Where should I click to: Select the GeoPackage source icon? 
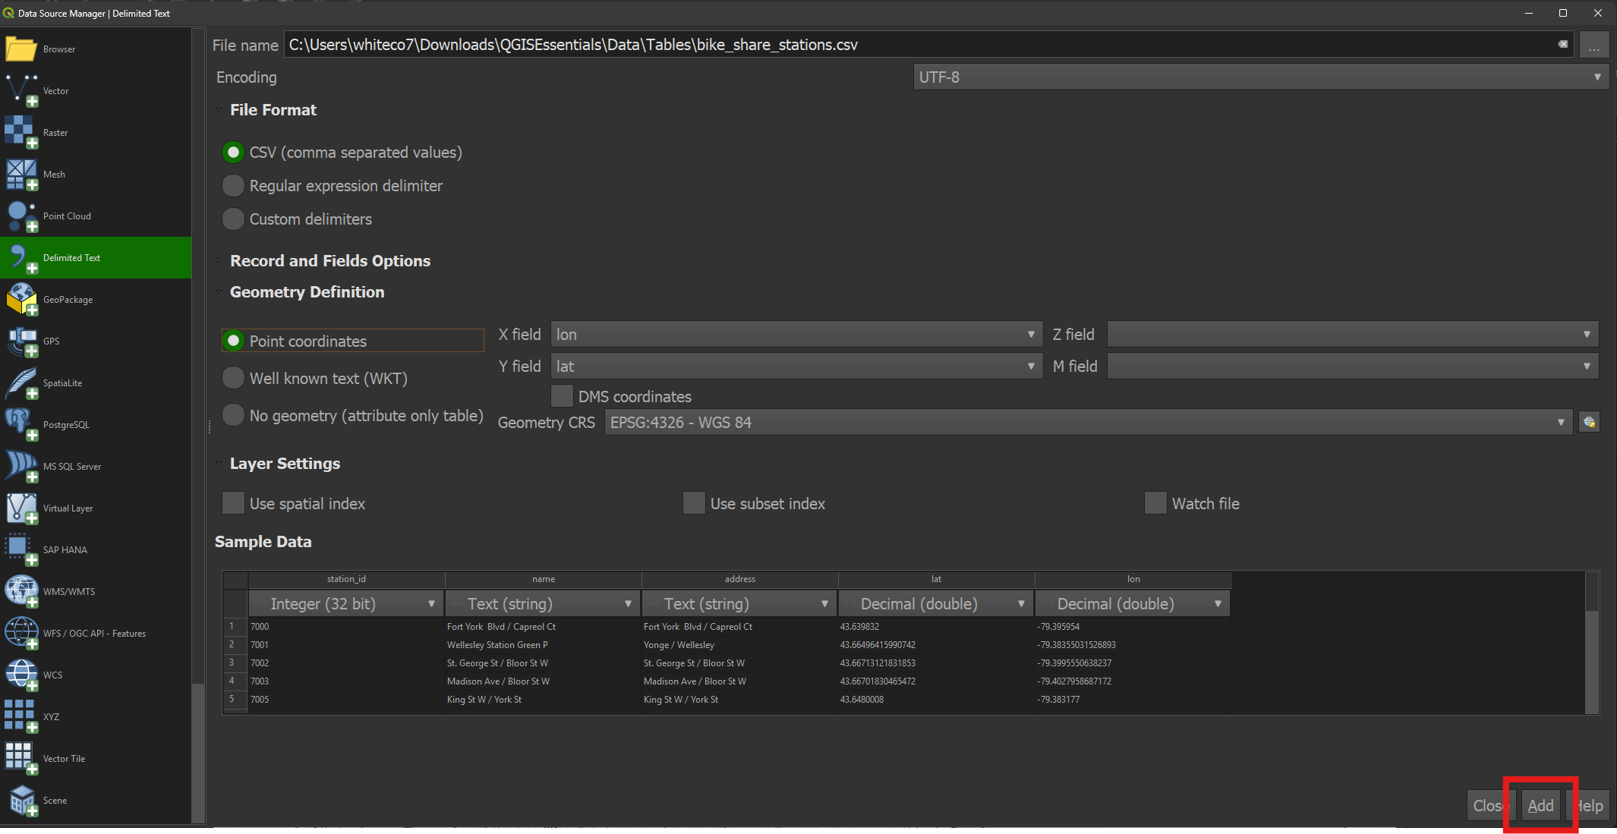pyautogui.click(x=21, y=300)
